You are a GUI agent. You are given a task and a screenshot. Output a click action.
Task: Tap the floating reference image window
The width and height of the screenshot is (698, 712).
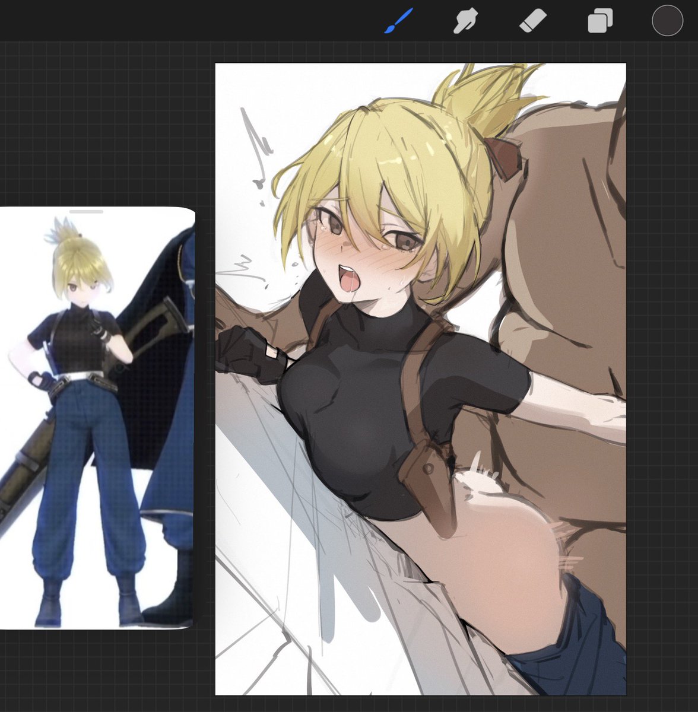[x=97, y=418]
